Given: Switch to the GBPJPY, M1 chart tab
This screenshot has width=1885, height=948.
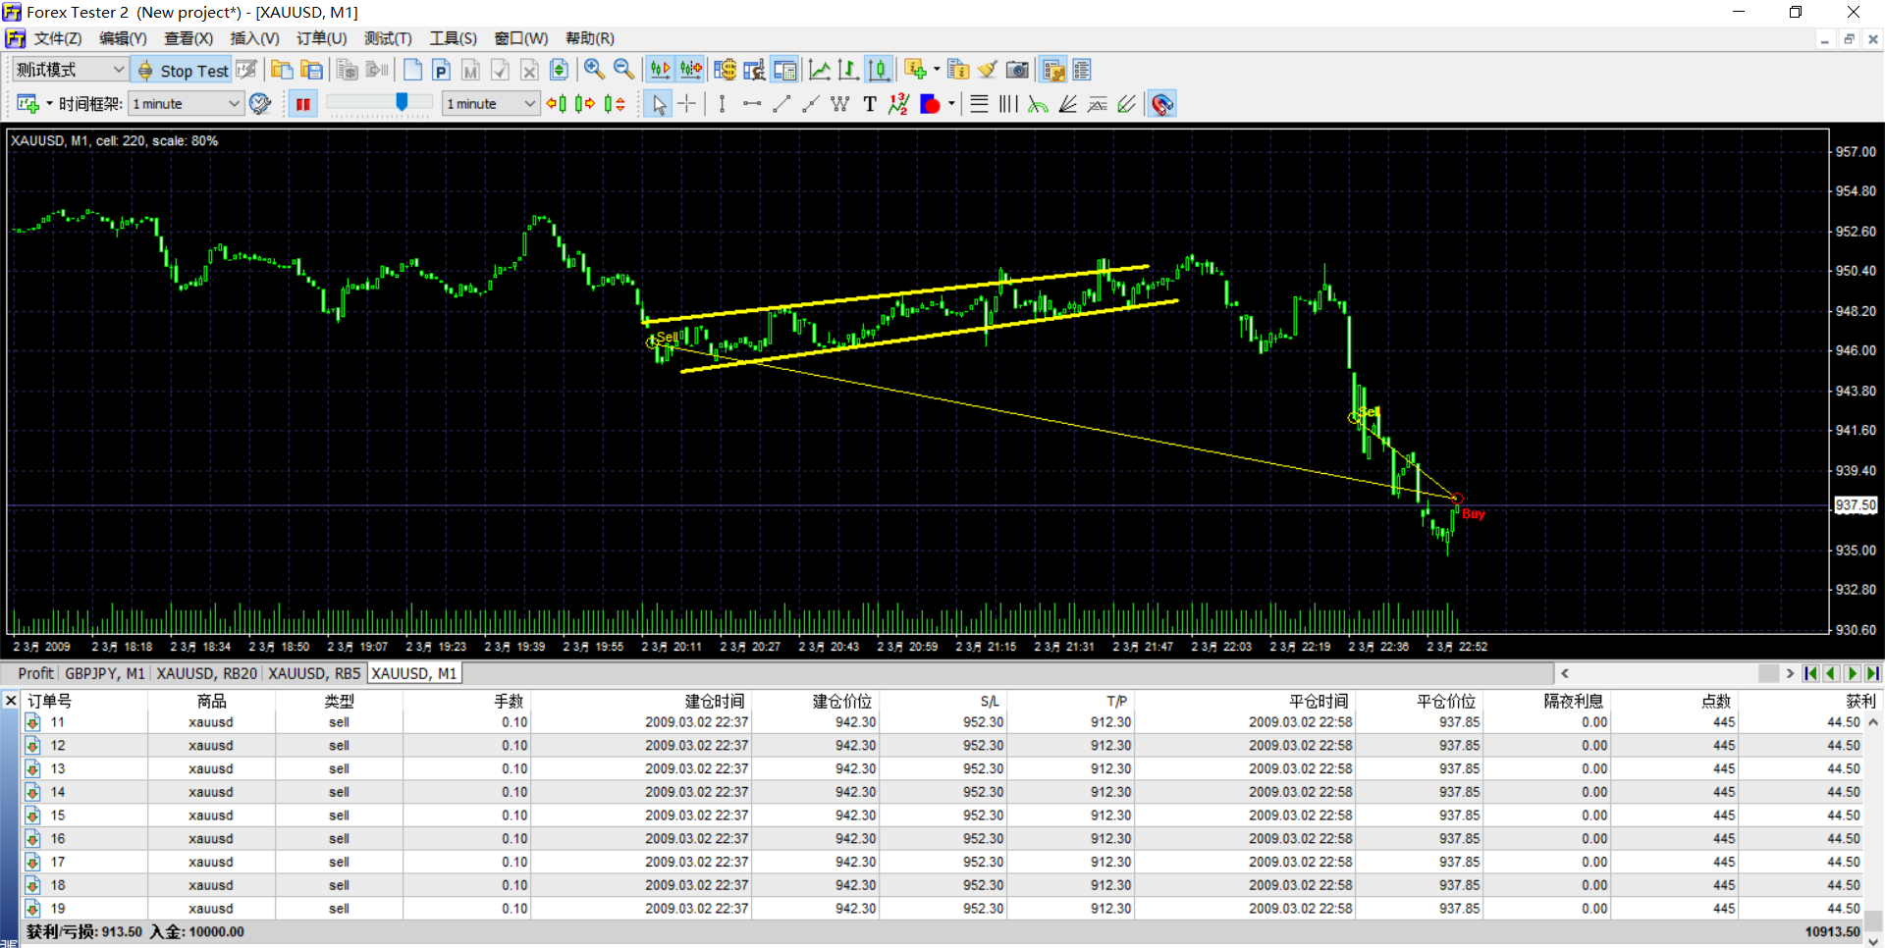Looking at the screenshot, I should [105, 673].
